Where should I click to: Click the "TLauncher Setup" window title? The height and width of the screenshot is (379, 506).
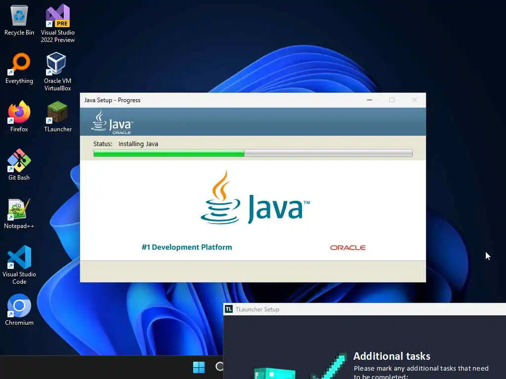[257, 309]
